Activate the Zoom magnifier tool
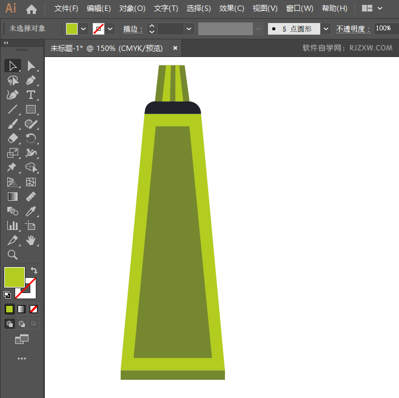This screenshot has width=399, height=398. click(x=13, y=255)
